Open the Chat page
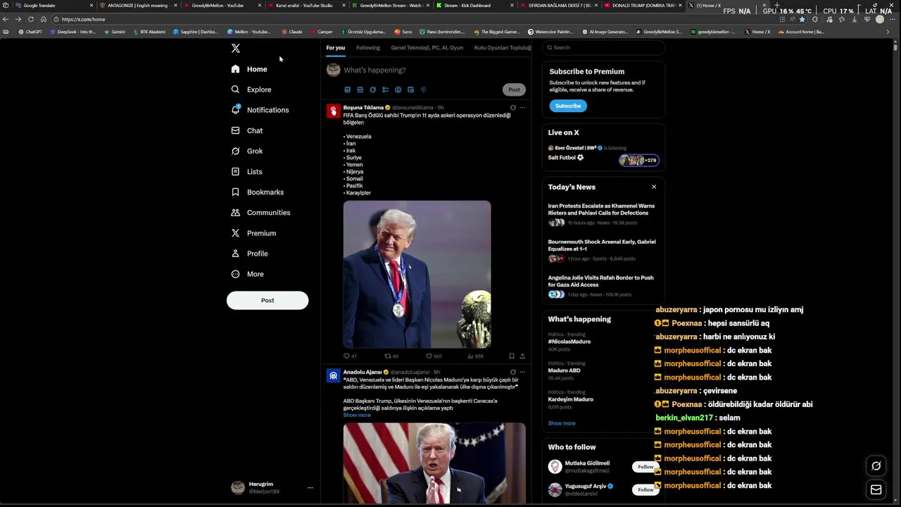Viewport: 901px width, 507px height. 247,130
